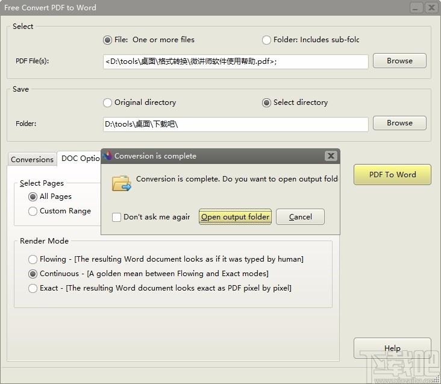Screen dimensions: 441x384
Task: Cancel the conversion complete dialog
Action: click(301, 217)
